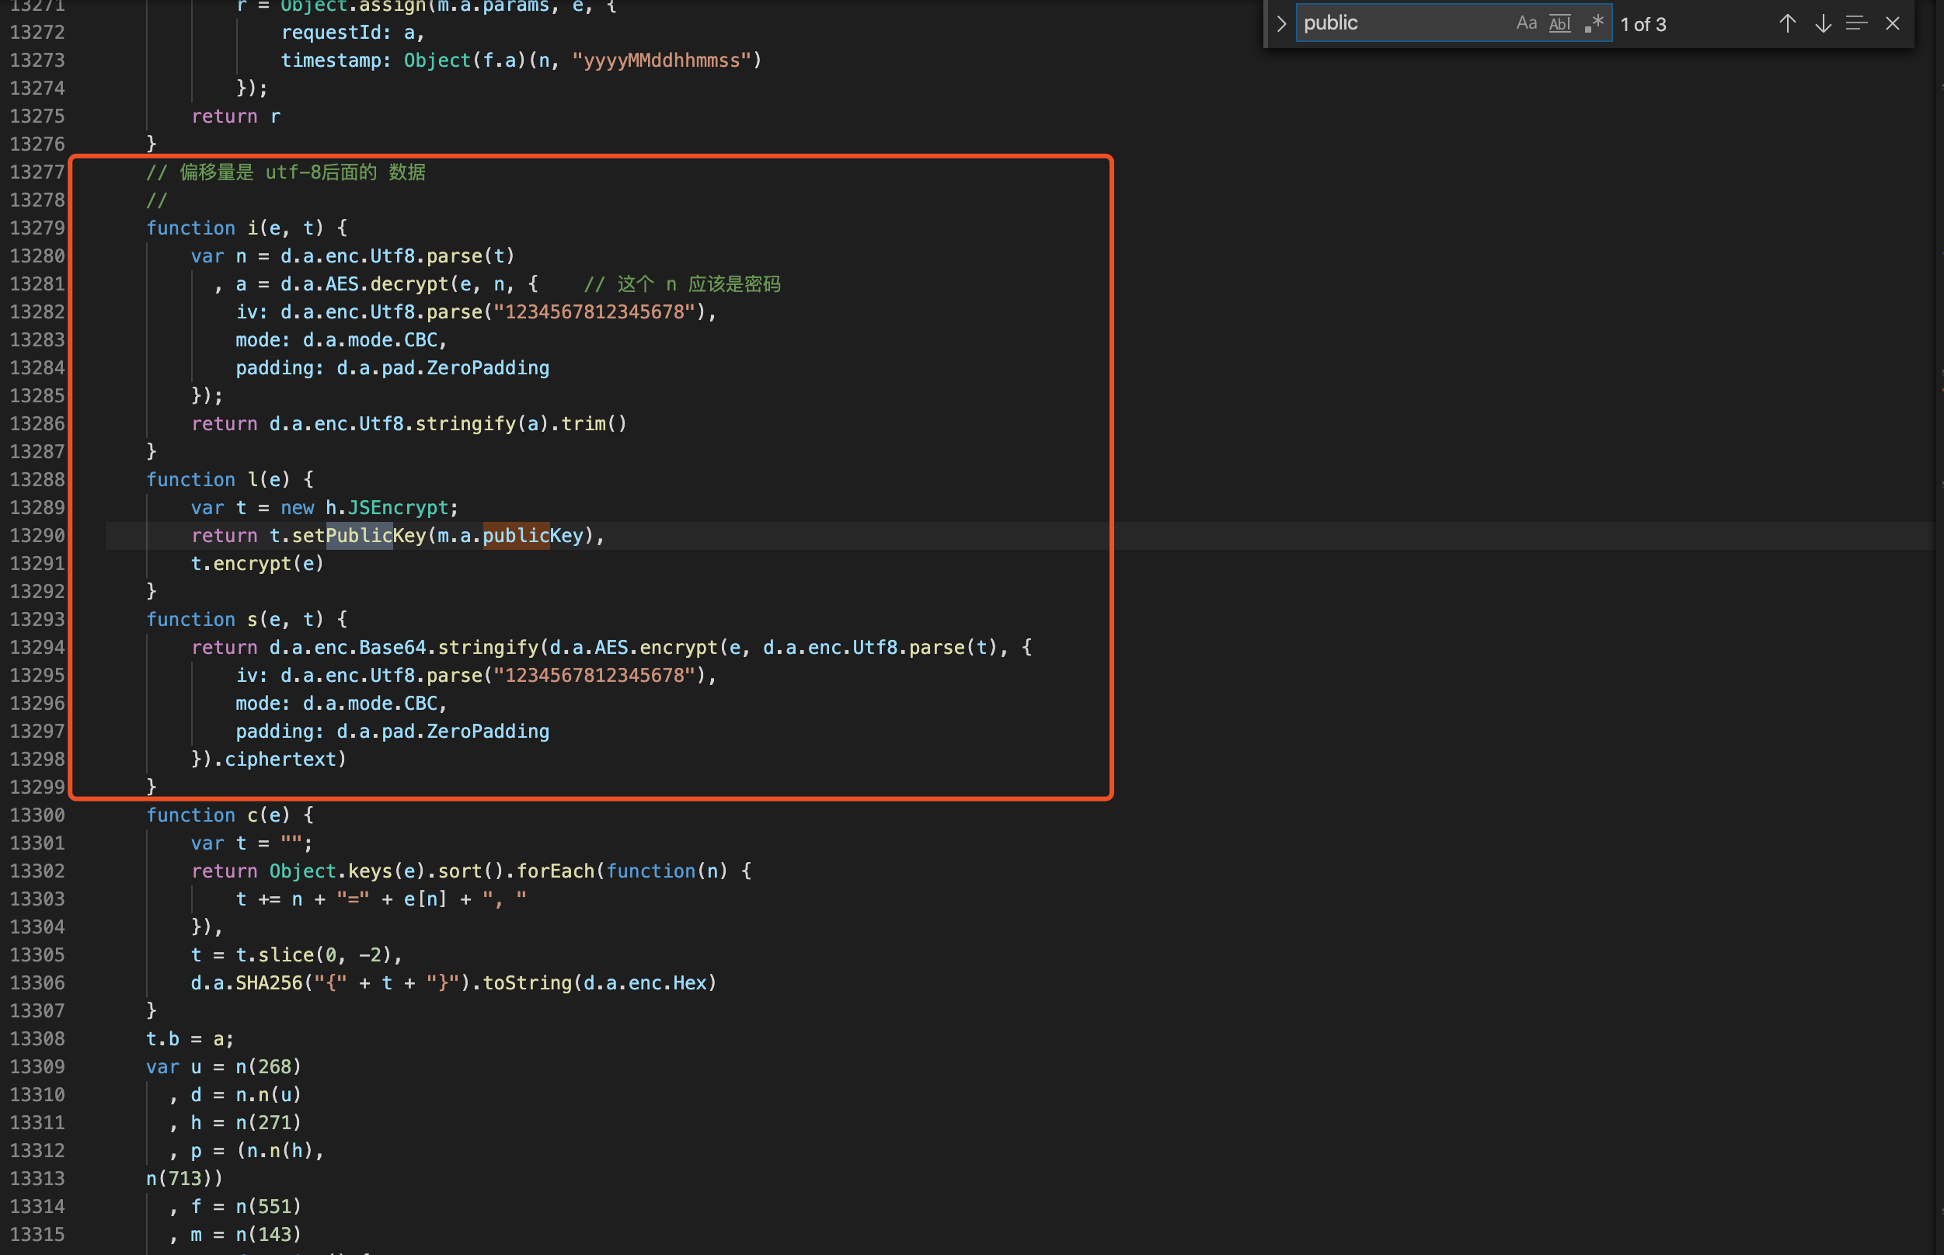Image resolution: width=1944 pixels, height=1255 pixels.
Task: Go to next match arrow
Action: point(1823,23)
